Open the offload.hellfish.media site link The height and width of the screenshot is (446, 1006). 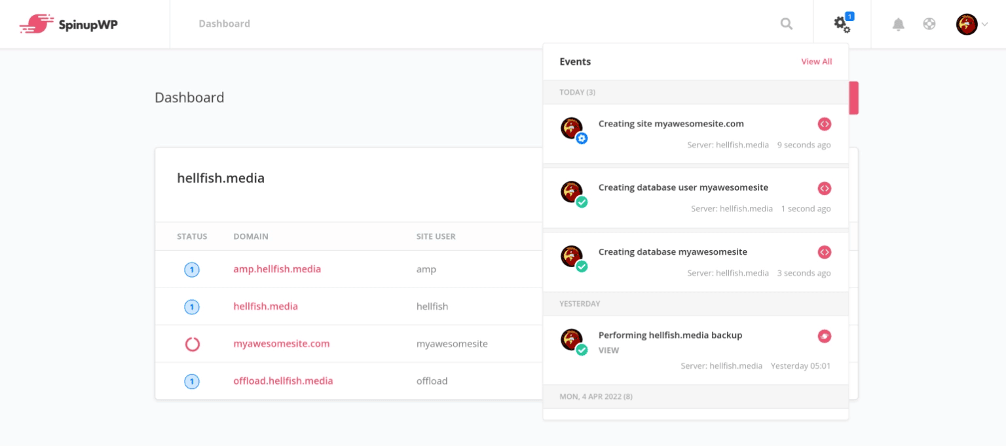[283, 381]
